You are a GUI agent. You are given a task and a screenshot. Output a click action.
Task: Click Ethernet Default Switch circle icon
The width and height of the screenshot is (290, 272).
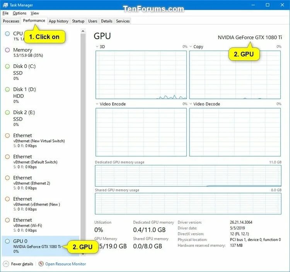pos(7,157)
